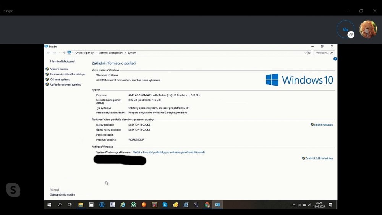Screen dimensions: 382x215
Task: Click the Internet Explorer taskbar icon
Action: point(123,205)
